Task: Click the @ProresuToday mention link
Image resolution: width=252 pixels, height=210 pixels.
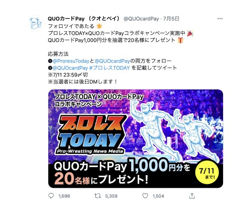Action: pyautogui.click(x=71, y=61)
